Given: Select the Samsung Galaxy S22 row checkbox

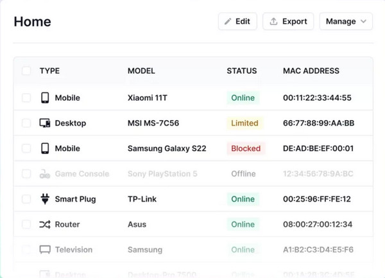Looking at the screenshot, I should pyautogui.click(x=26, y=148).
